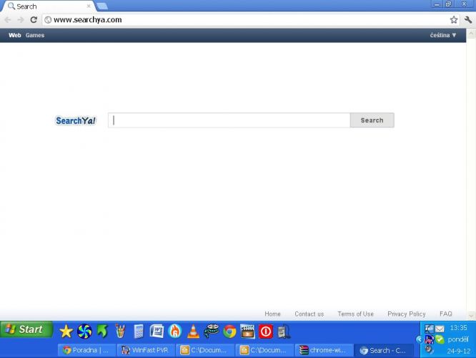Screen dimensions: 476x358
Task: Open the FAQ footer link
Action: click(446, 314)
